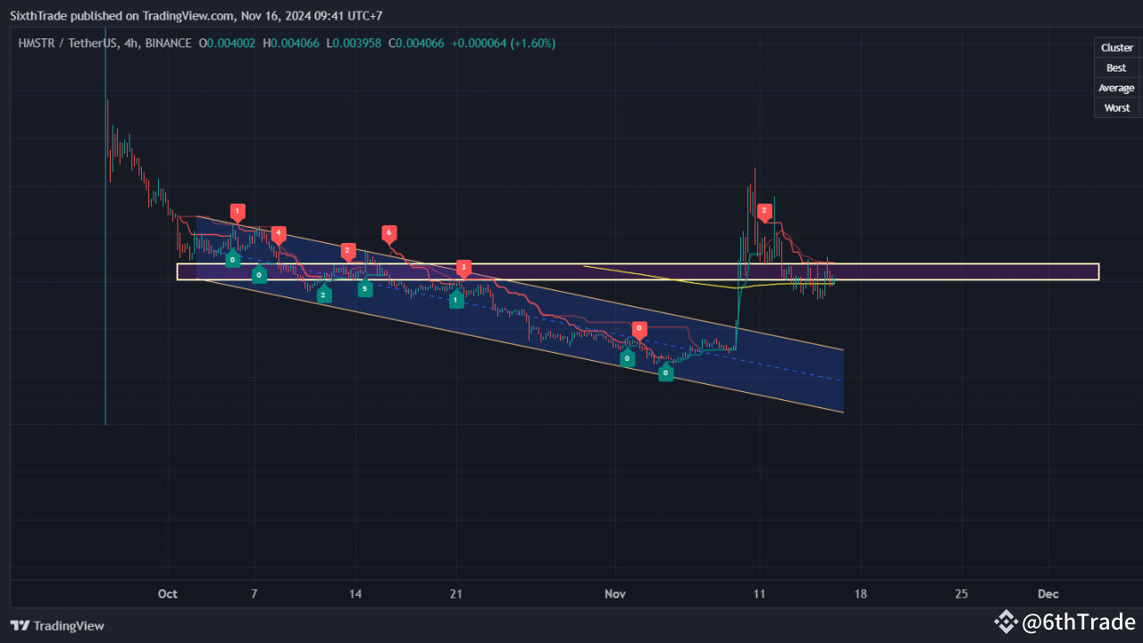
Task: Click the teal buy signal labeled 2
Action: (x=323, y=294)
